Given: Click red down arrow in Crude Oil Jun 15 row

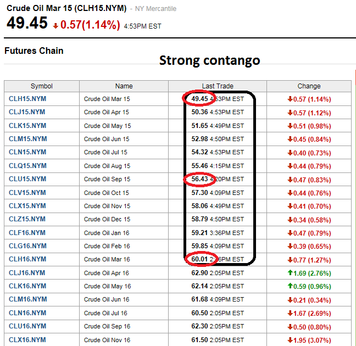Looking at the screenshot, I should 290,139.
